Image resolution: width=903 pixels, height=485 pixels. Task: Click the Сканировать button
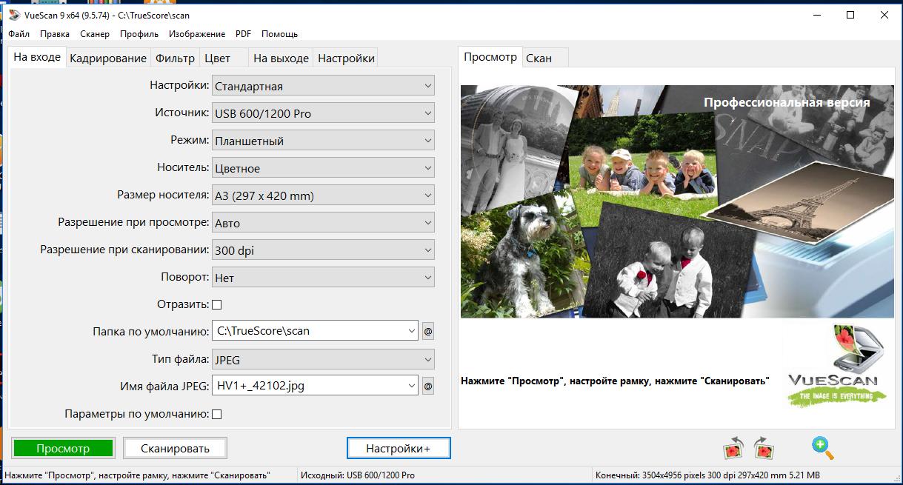coord(175,448)
